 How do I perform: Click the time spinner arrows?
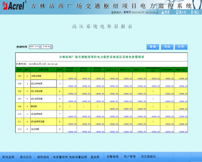[x=51, y=47]
